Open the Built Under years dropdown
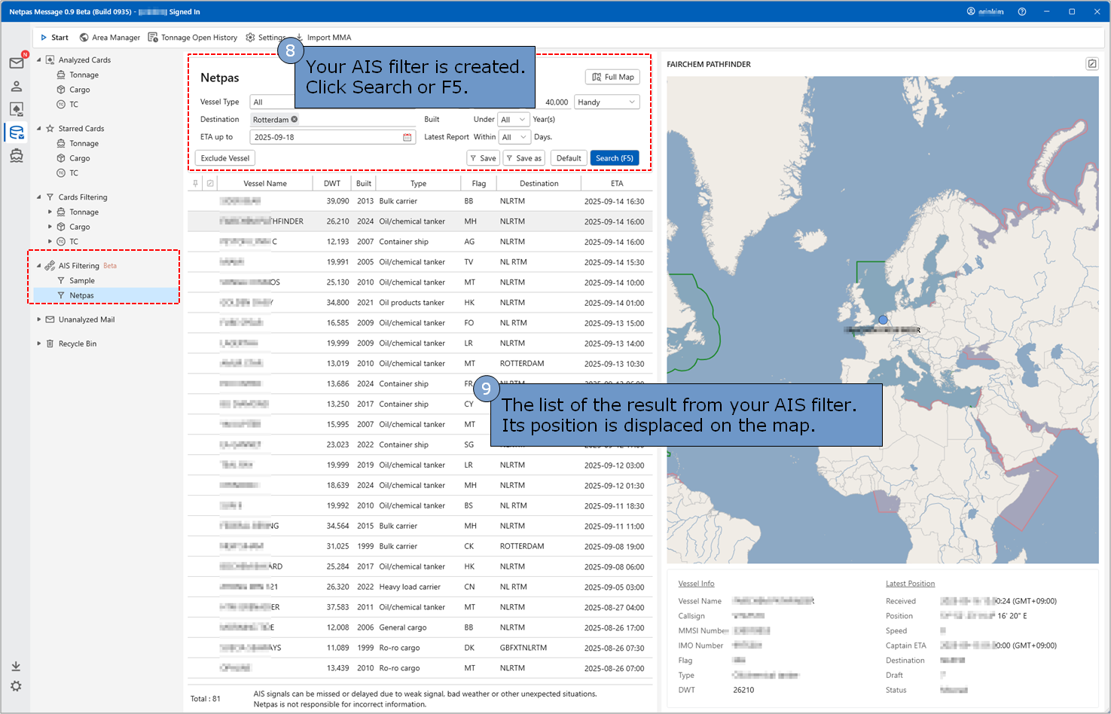The height and width of the screenshot is (714, 1111). coord(514,119)
